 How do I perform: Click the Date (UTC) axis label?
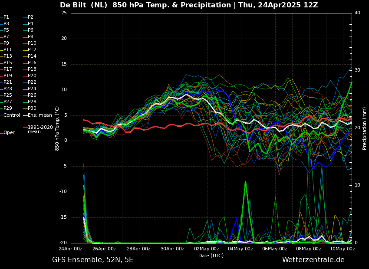211,256
